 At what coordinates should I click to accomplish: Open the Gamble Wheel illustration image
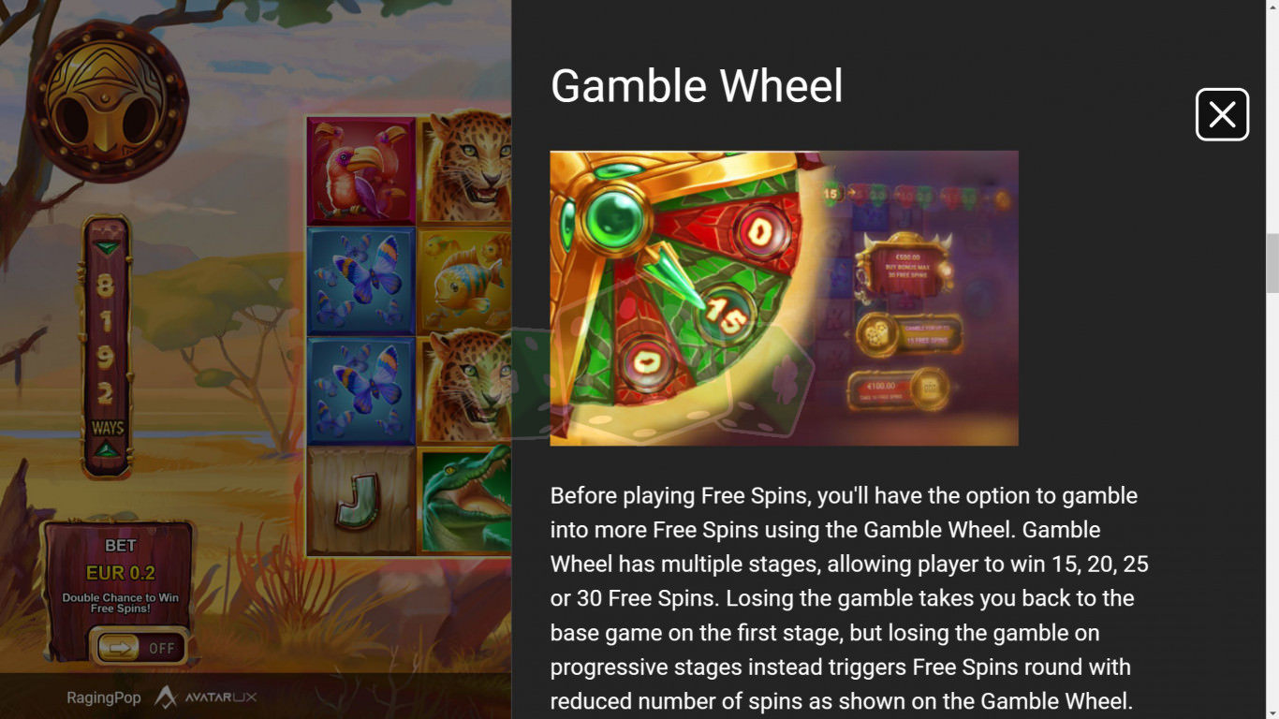tap(784, 298)
